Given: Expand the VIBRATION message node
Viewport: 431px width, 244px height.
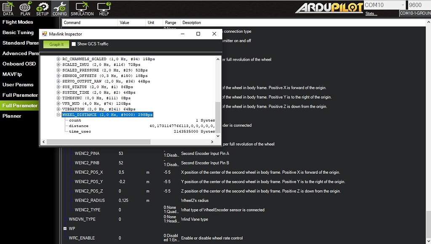Looking at the screenshot, I should pyautogui.click(x=59, y=109).
